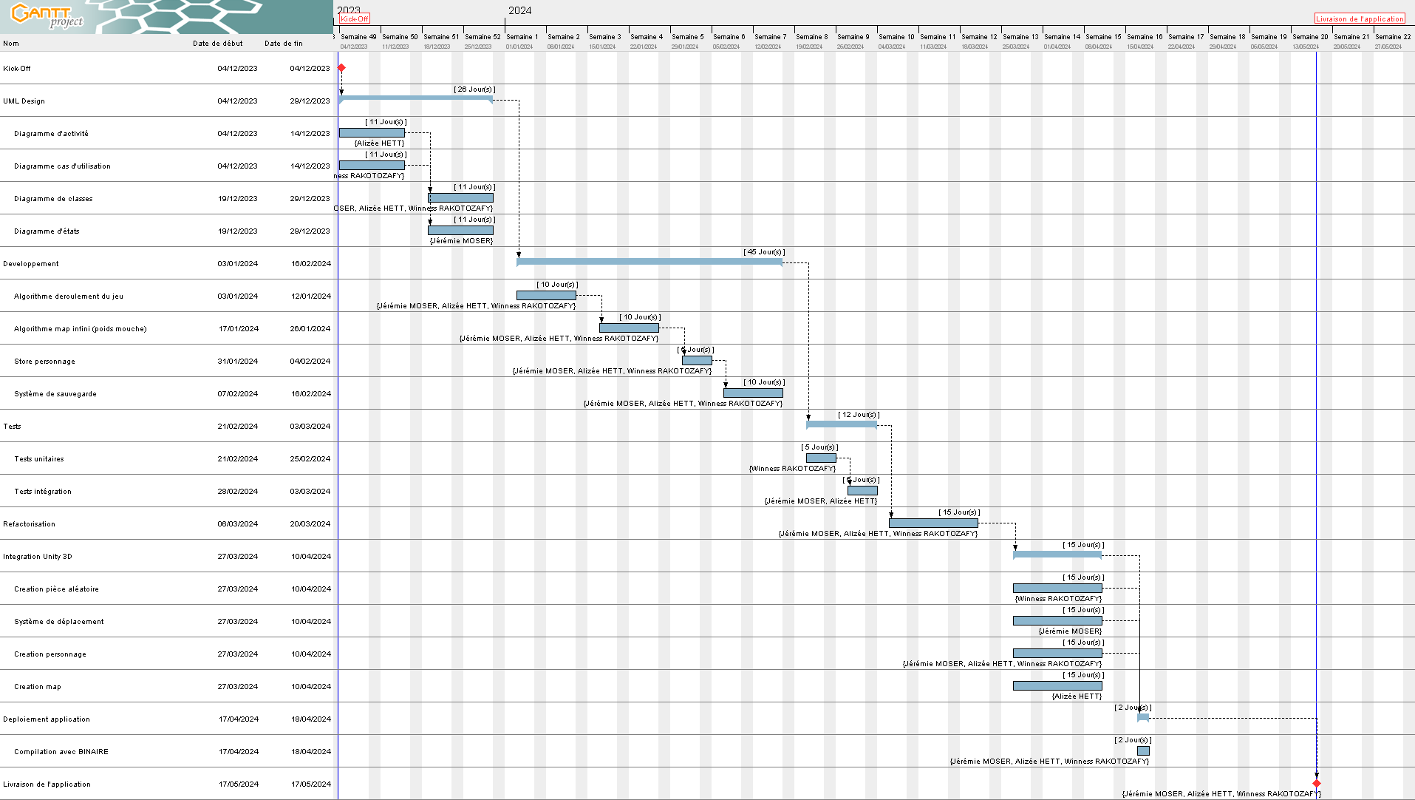Screen dimensions: 1415x800
Task: Select Algorithme deroulement du jeu task
Action: [x=69, y=296]
